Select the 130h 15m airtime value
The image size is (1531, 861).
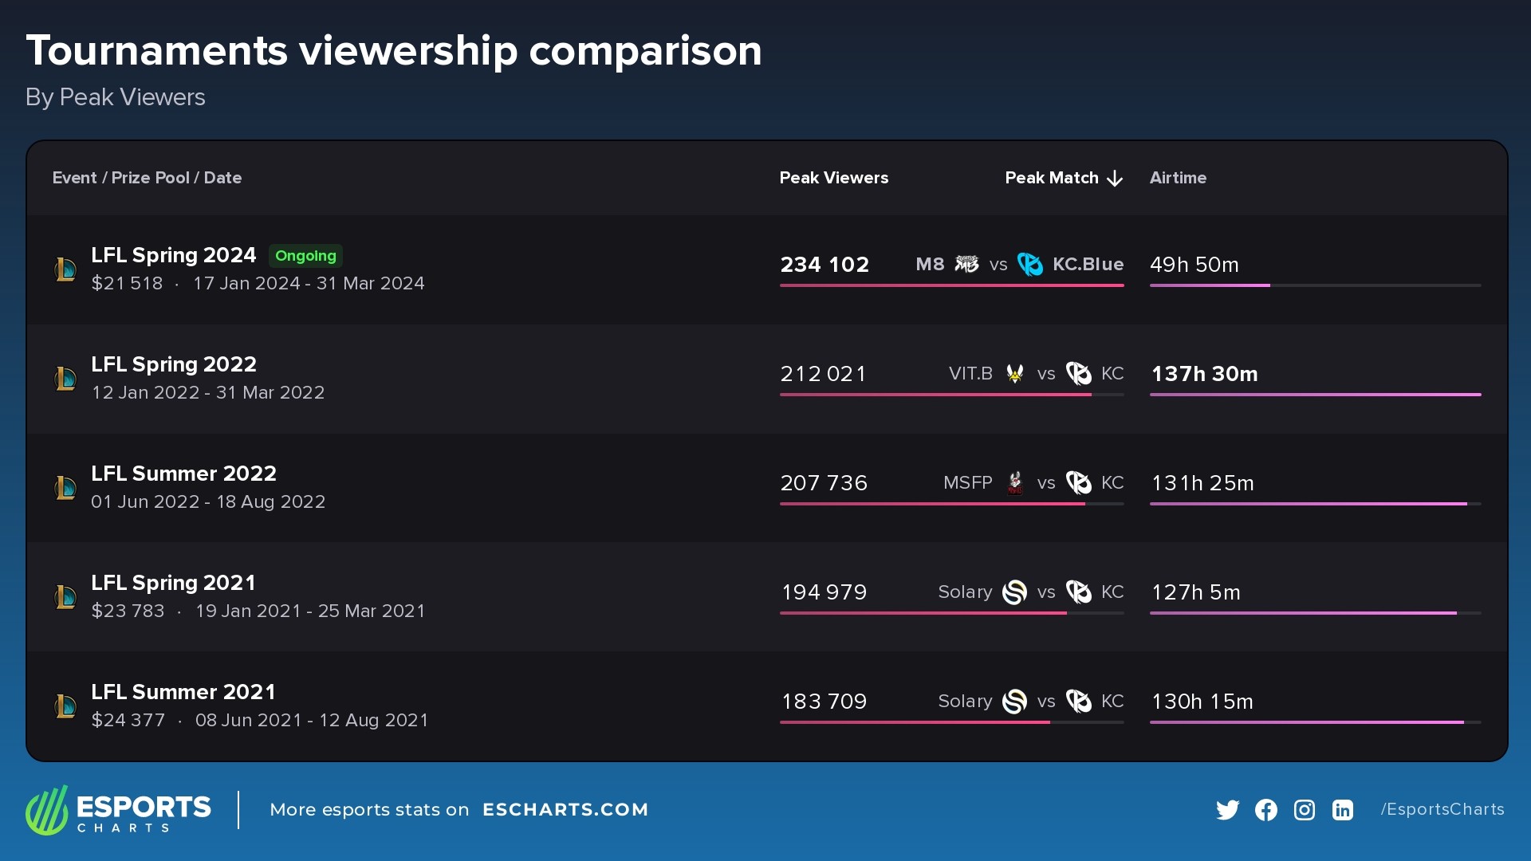tap(1202, 702)
